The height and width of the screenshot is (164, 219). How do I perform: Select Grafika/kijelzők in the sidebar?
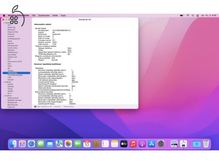(14, 39)
